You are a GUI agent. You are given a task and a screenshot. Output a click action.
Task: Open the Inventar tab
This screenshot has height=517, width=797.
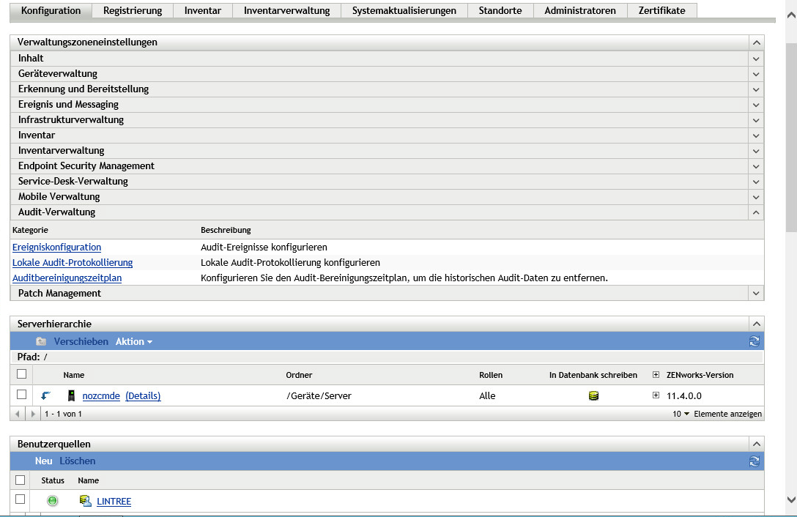(x=203, y=11)
